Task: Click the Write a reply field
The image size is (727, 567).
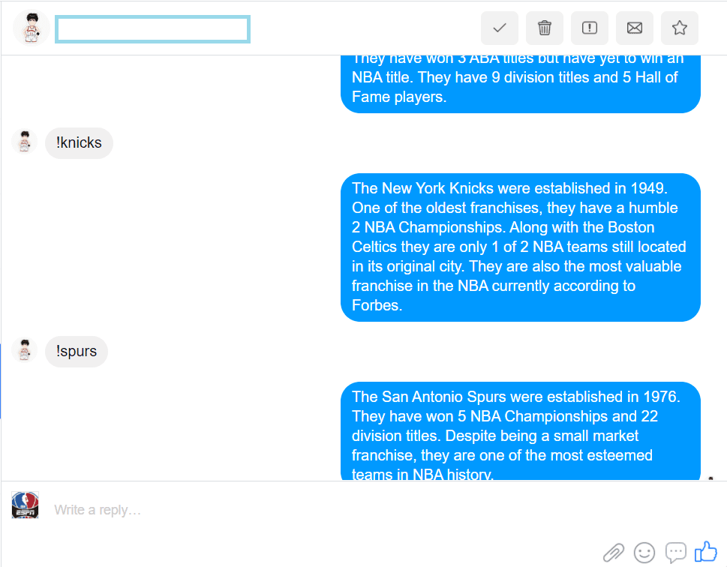Action: 300,510
